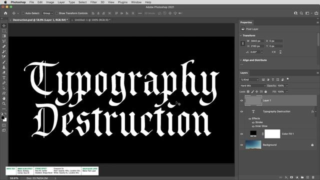Collapse the Transform section
The height and width of the screenshot is (180, 320).
tap(241, 35)
